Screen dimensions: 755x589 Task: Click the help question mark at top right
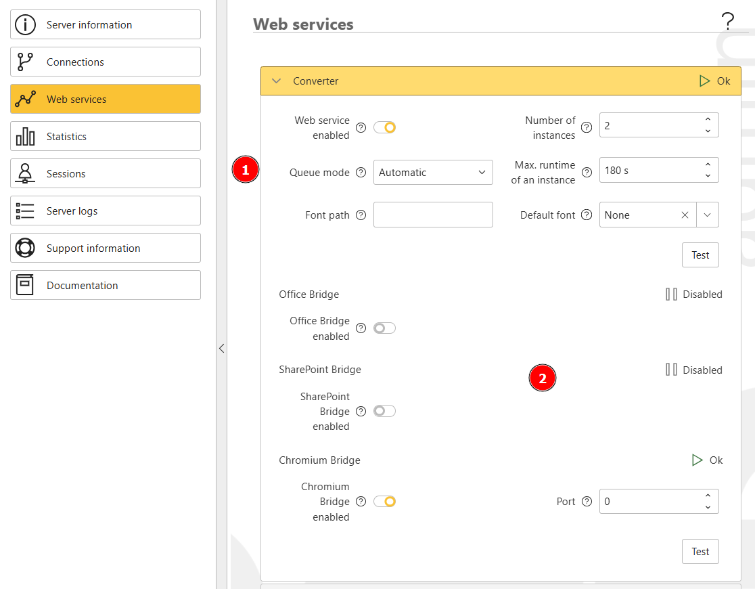[728, 20]
